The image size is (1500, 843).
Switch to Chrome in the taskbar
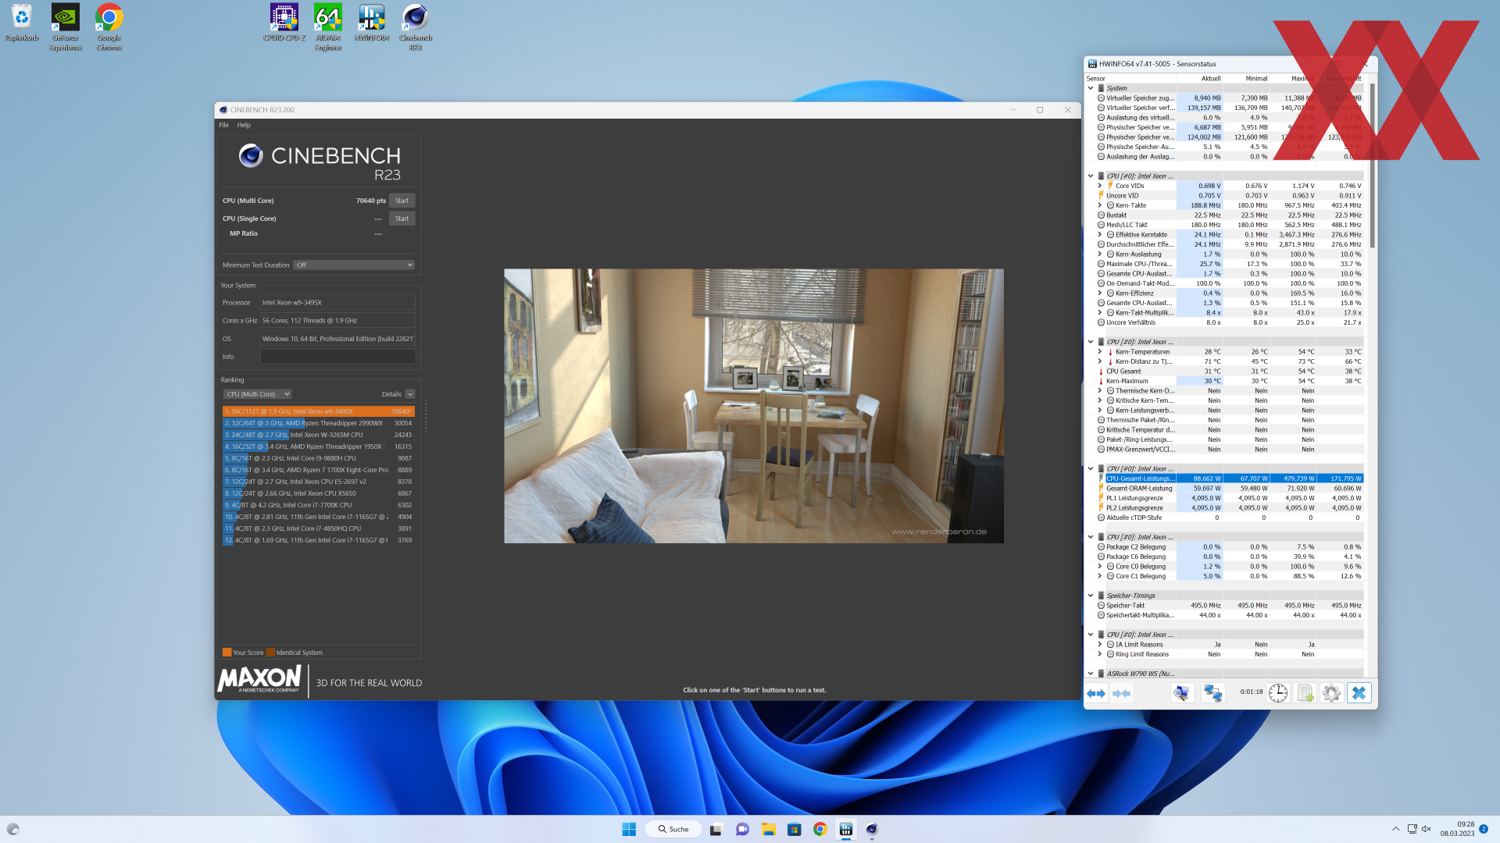point(820,829)
